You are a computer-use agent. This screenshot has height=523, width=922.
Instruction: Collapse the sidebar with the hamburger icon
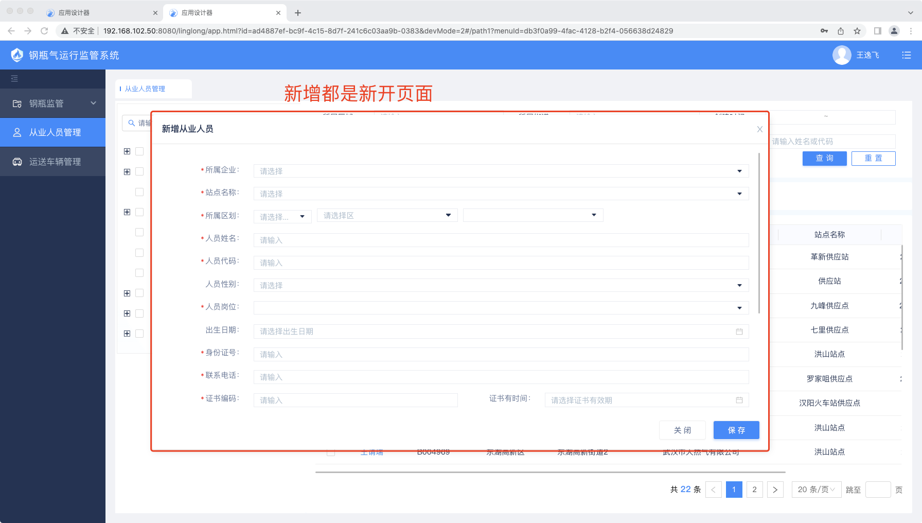click(14, 78)
